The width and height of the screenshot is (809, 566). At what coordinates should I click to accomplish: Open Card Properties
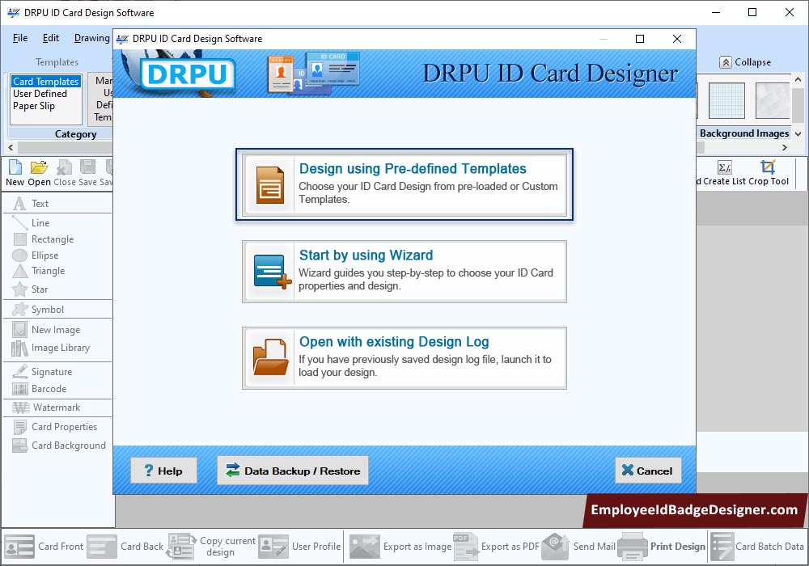(55, 427)
